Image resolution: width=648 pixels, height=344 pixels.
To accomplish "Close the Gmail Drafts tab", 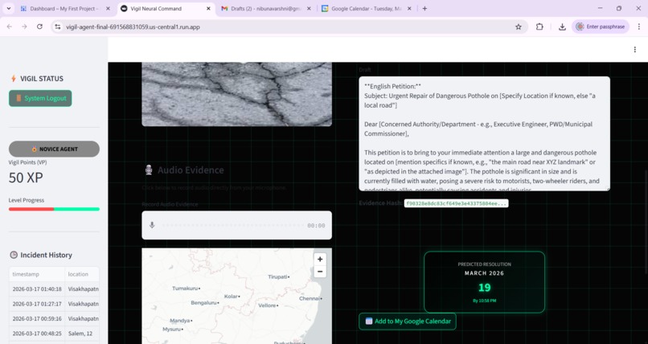I will 309,8.
